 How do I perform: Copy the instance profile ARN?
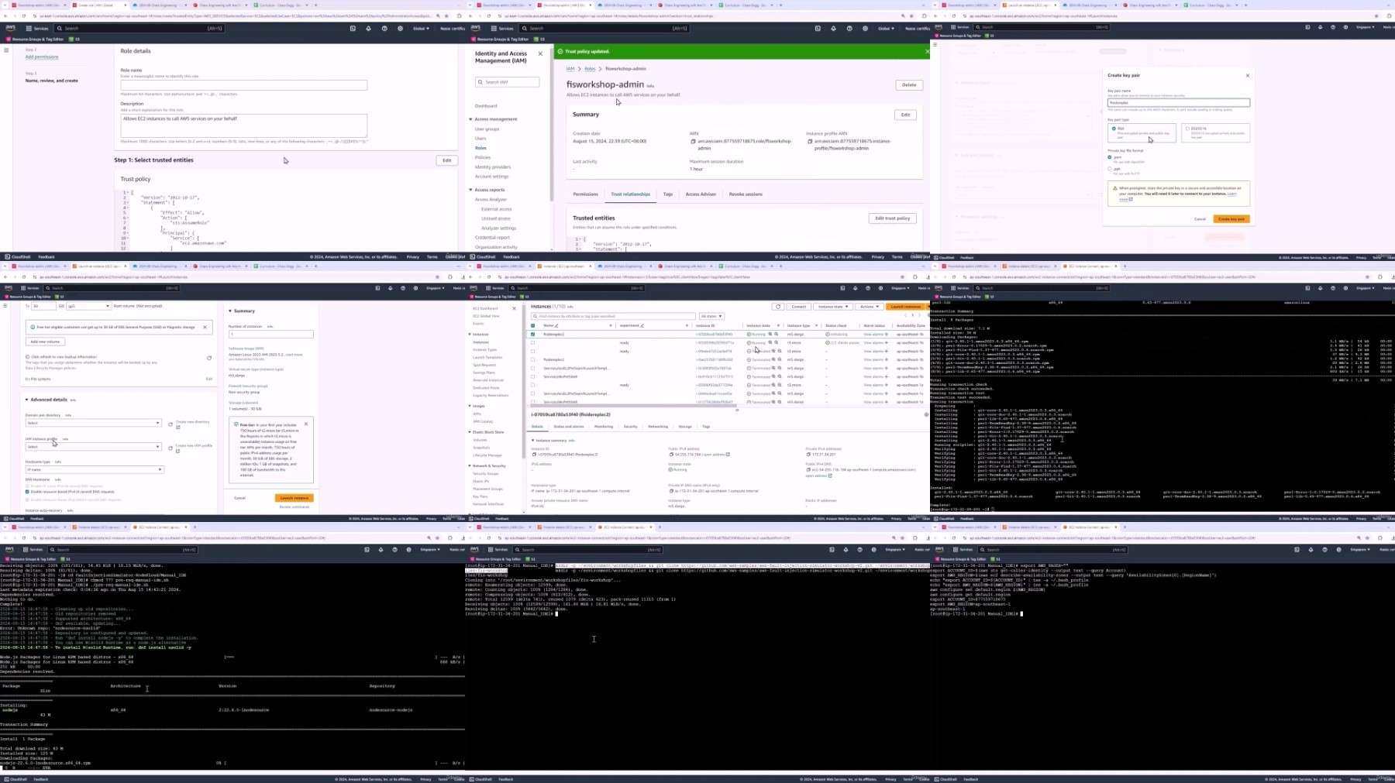(x=809, y=142)
